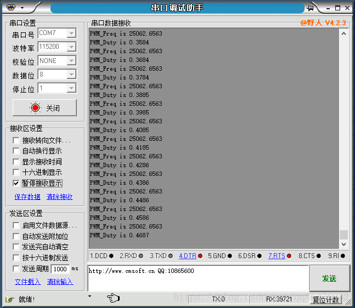This screenshot has height=308, width=355.
Task: Open the small arrow menu below the send box
Action: tap(90, 296)
